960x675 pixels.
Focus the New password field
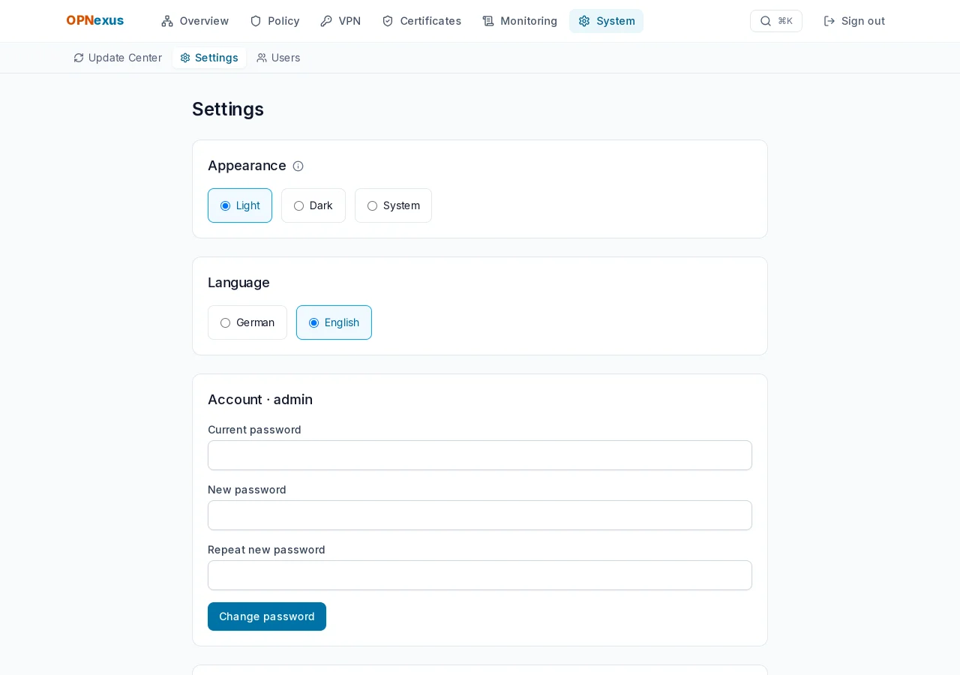click(480, 515)
